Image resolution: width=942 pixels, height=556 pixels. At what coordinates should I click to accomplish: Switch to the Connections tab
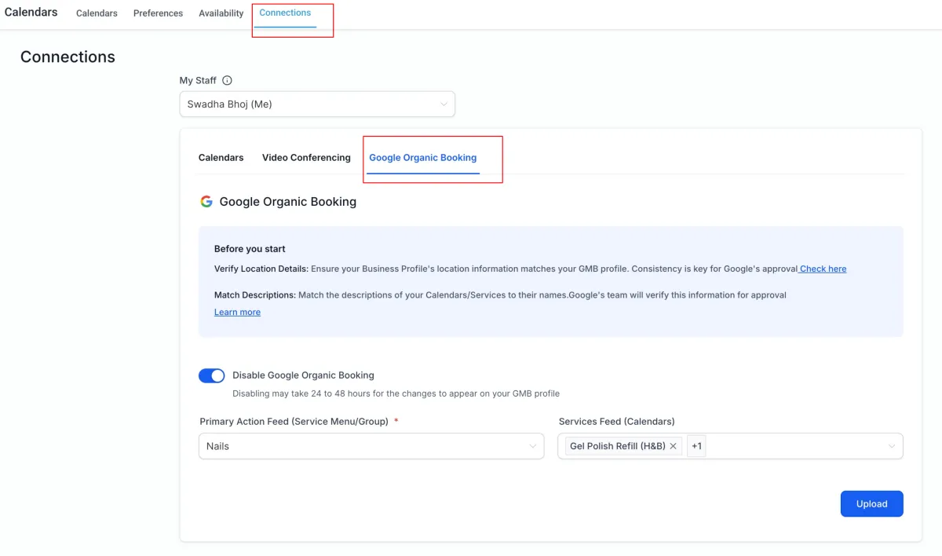285,13
